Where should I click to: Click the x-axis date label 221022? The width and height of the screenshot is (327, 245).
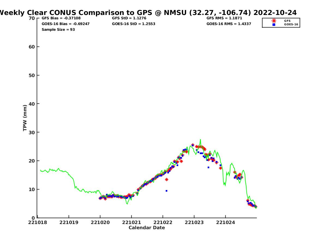tap(163, 222)
